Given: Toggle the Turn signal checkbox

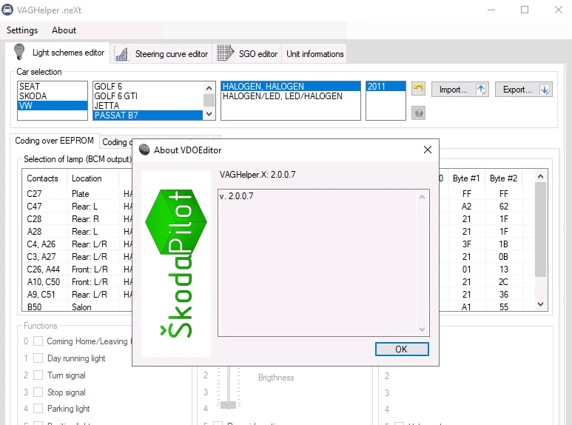Looking at the screenshot, I should click(x=38, y=375).
